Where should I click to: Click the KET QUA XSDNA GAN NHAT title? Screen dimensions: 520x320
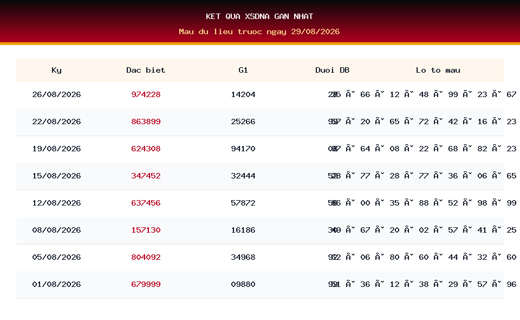[x=259, y=16]
